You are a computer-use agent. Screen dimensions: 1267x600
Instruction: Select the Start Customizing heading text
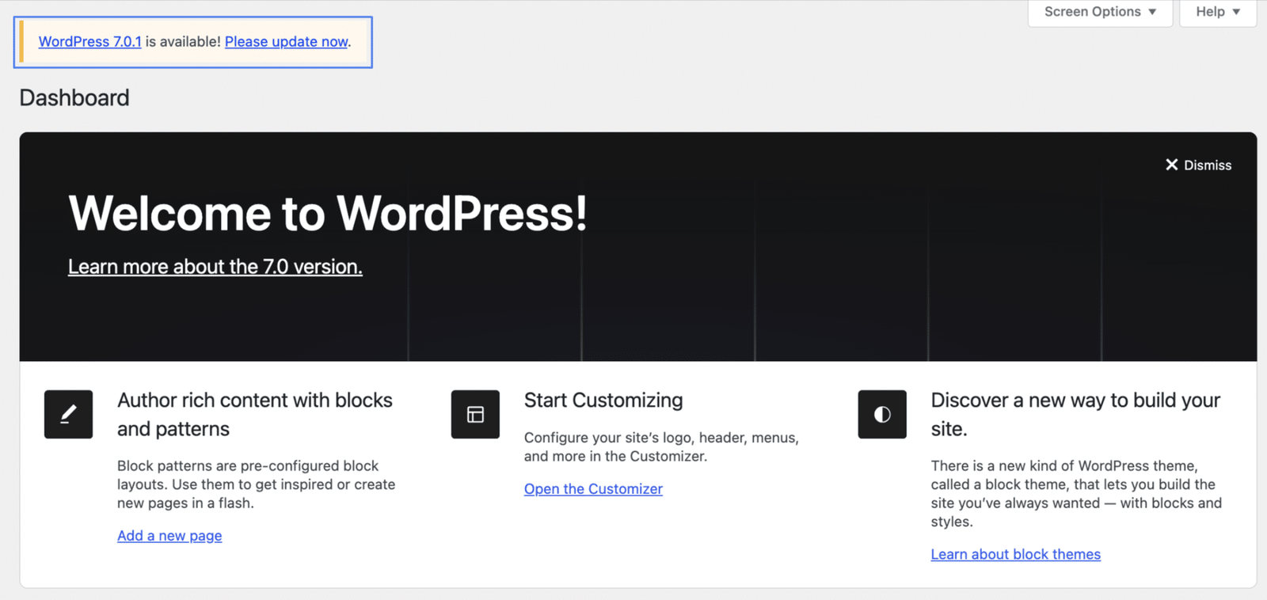click(603, 401)
